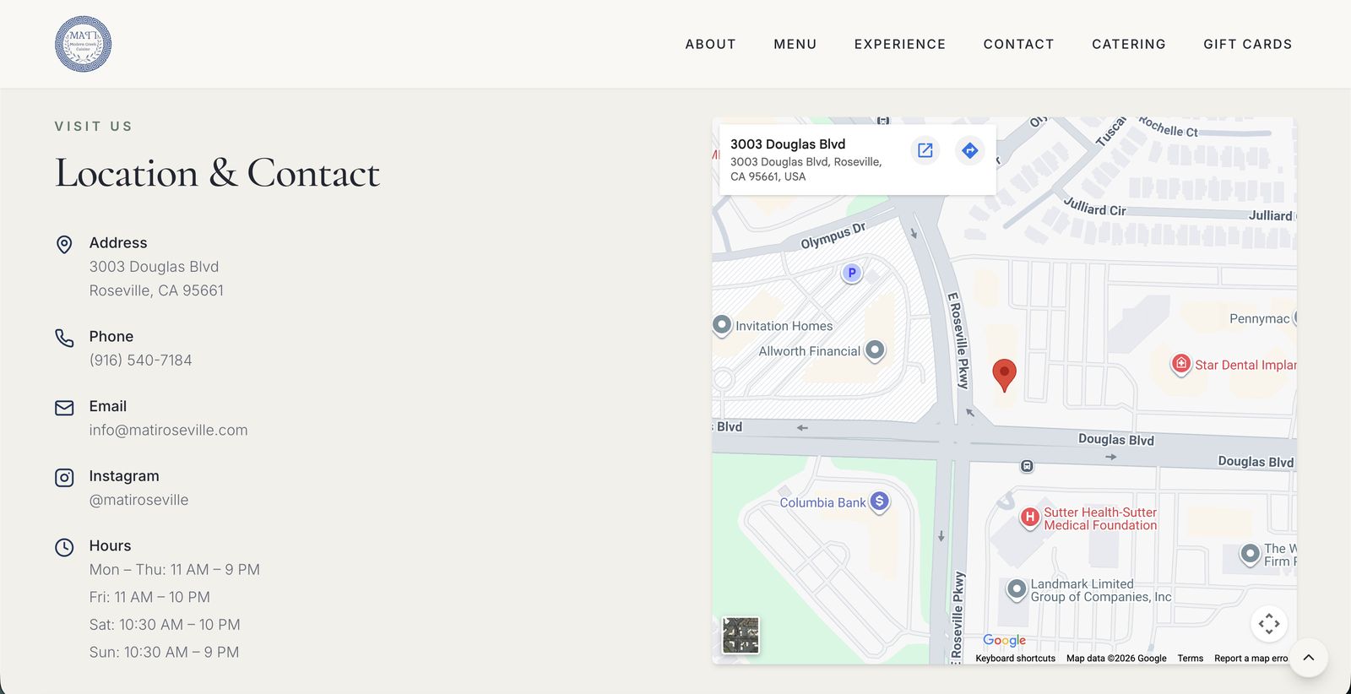Open the About menu item
Screen dimensions: 1351x694
tap(710, 44)
